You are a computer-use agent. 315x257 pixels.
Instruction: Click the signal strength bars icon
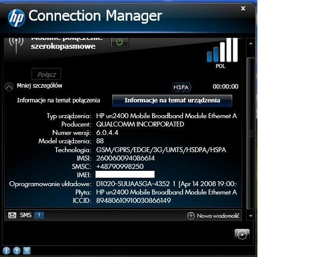(x=222, y=50)
